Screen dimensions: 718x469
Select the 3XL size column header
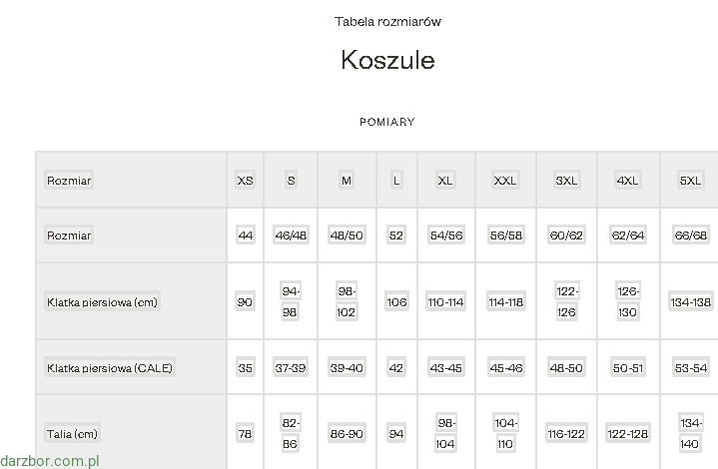pyautogui.click(x=566, y=181)
